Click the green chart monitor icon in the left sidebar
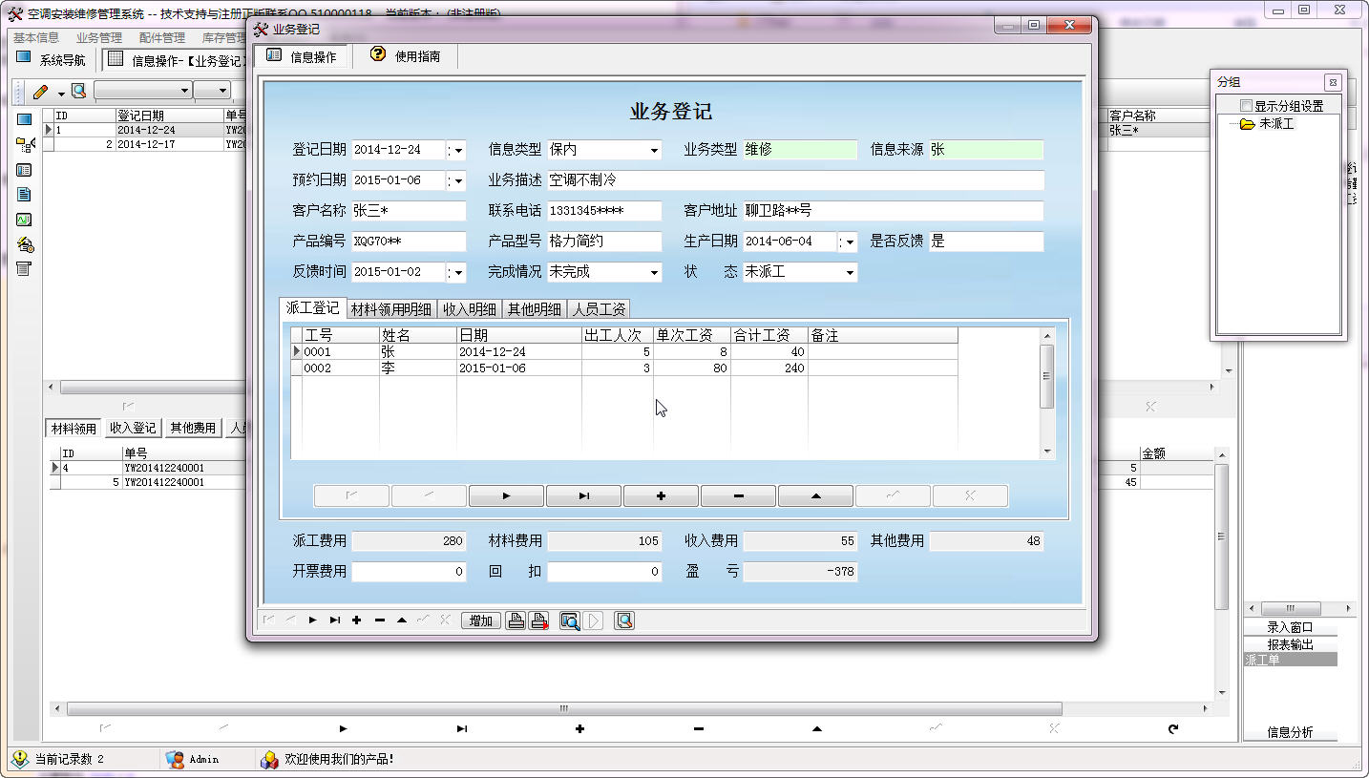 point(25,220)
